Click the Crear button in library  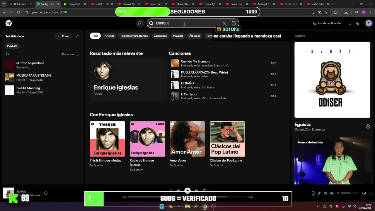tap(63, 36)
